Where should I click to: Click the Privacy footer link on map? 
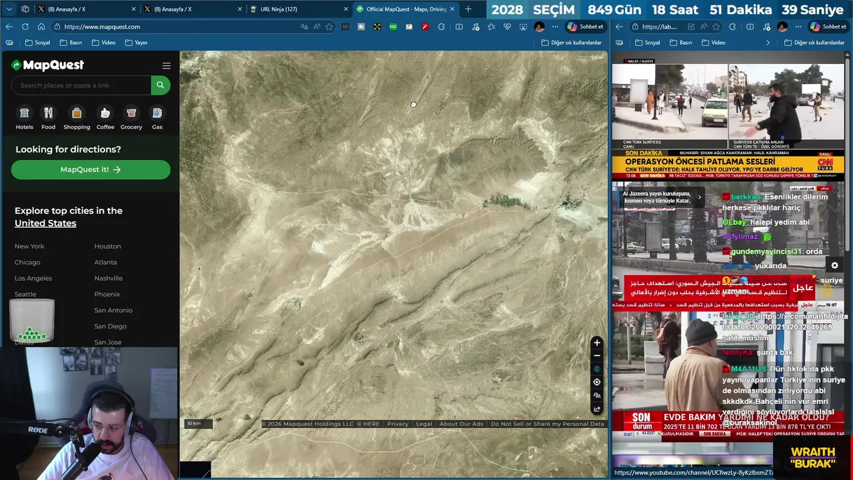click(398, 424)
